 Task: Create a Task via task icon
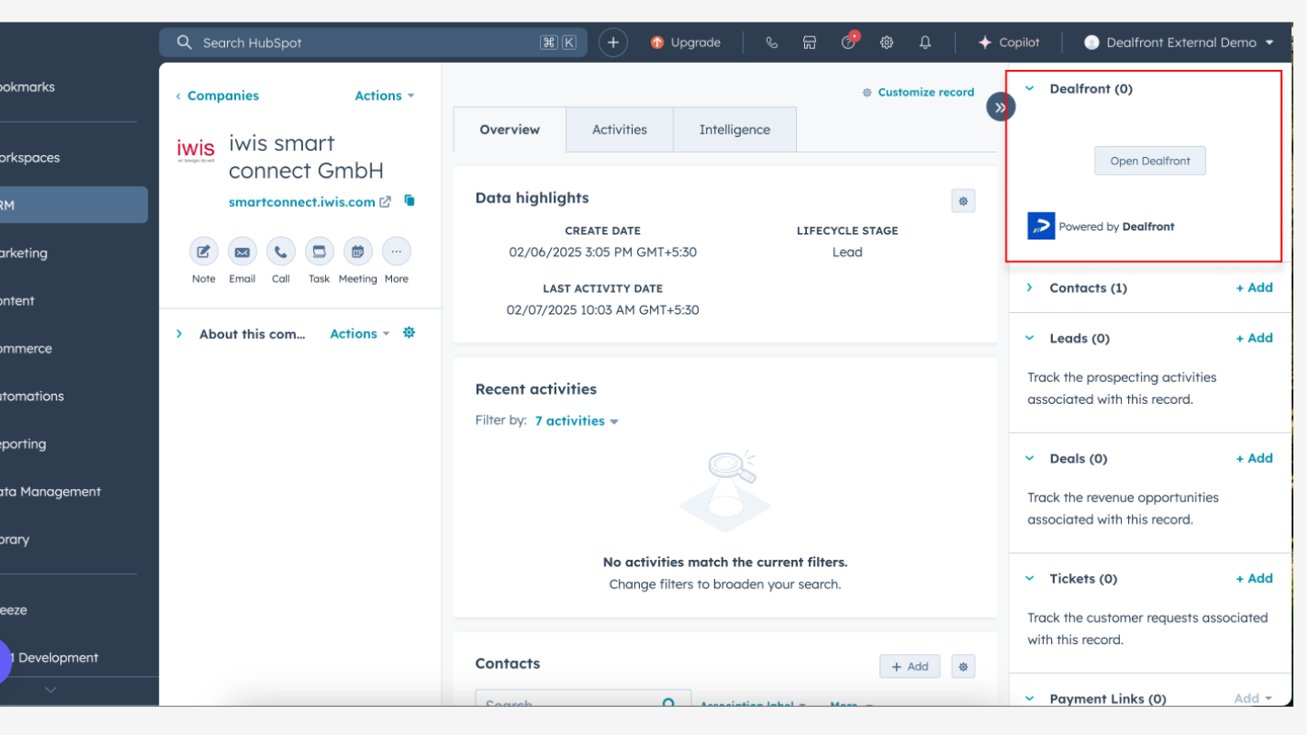[319, 252]
